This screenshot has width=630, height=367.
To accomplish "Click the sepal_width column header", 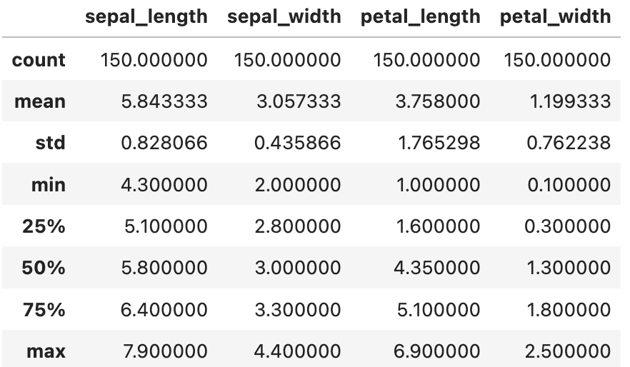I will tap(284, 17).
